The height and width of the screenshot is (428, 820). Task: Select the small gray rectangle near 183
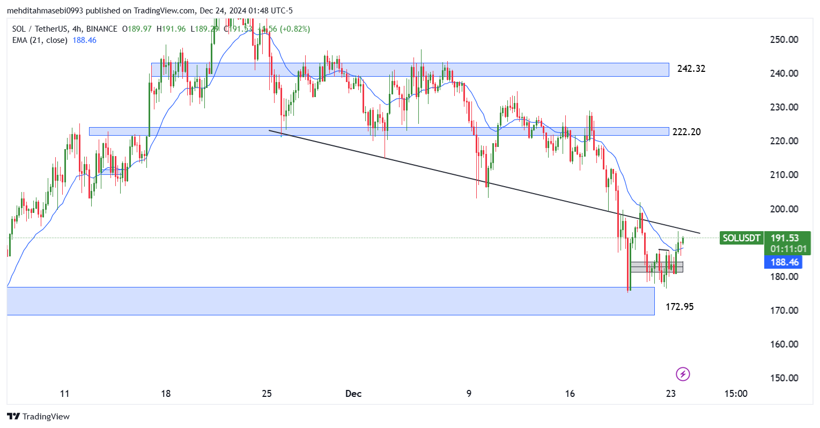tap(657, 267)
